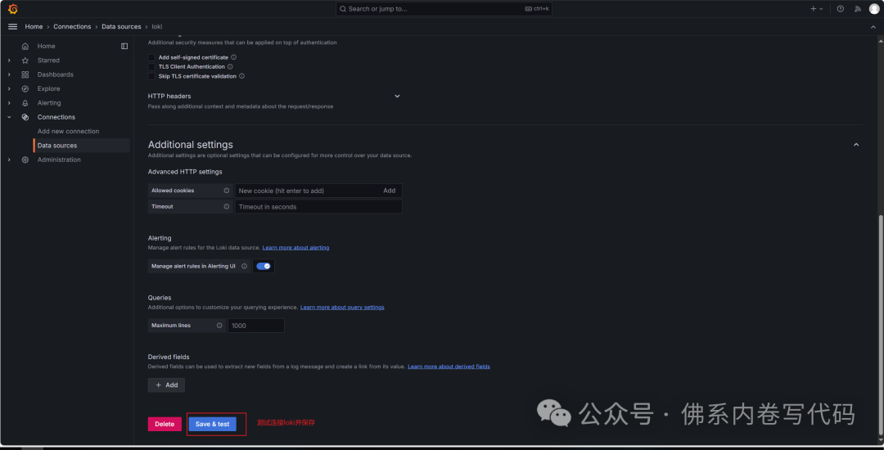Click info icon next to TLS Client Authentication
This screenshot has width=884, height=450.
pos(230,66)
